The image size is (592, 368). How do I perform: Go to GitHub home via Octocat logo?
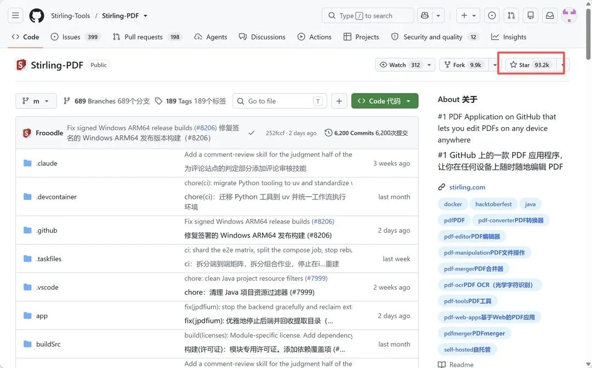point(37,15)
